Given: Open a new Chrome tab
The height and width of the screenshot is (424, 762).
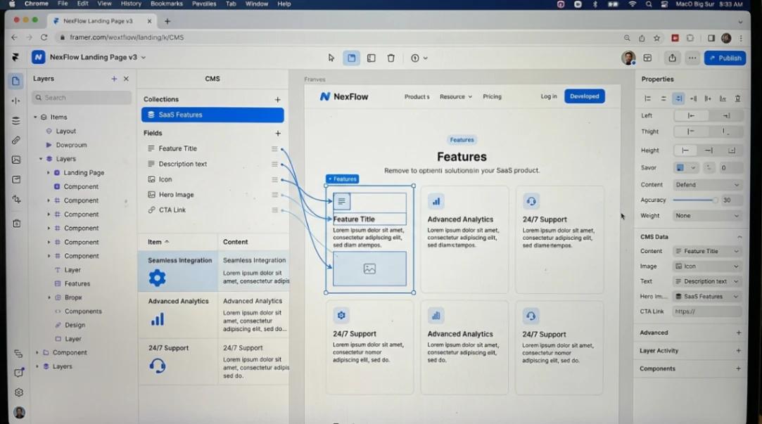Looking at the screenshot, I should [167, 21].
